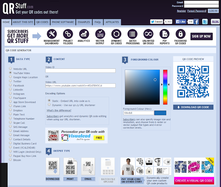Choose the Print output type icon
Viewport: 221px width, 187px height.
[70, 166]
